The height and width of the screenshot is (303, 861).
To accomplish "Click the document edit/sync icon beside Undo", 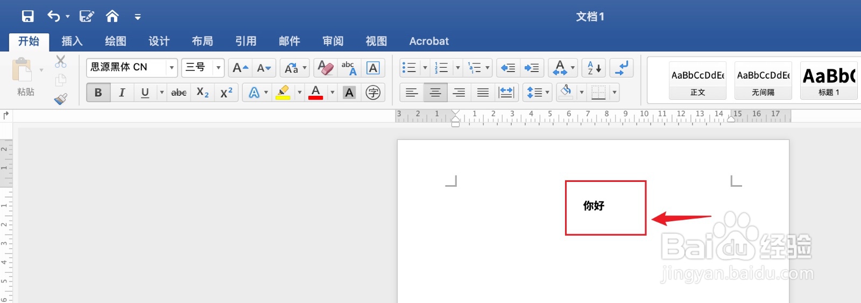I will [86, 16].
